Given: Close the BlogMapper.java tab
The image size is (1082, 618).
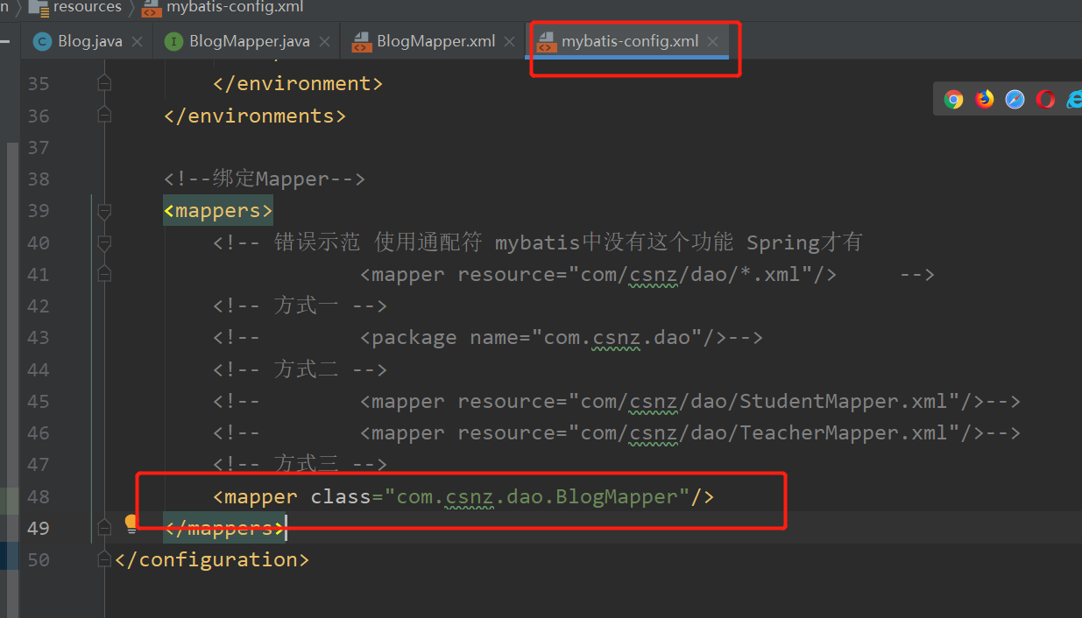Looking at the screenshot, I should pyautogui.click(x=325, y=42).
